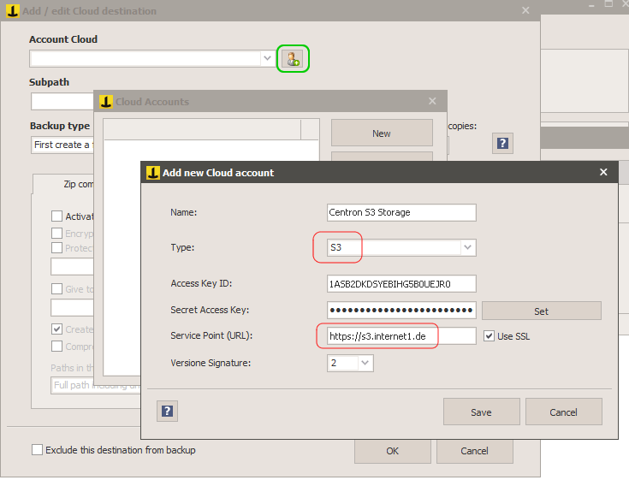Close the Add / edit Cloud destination dialog

(x=525, y=10)
